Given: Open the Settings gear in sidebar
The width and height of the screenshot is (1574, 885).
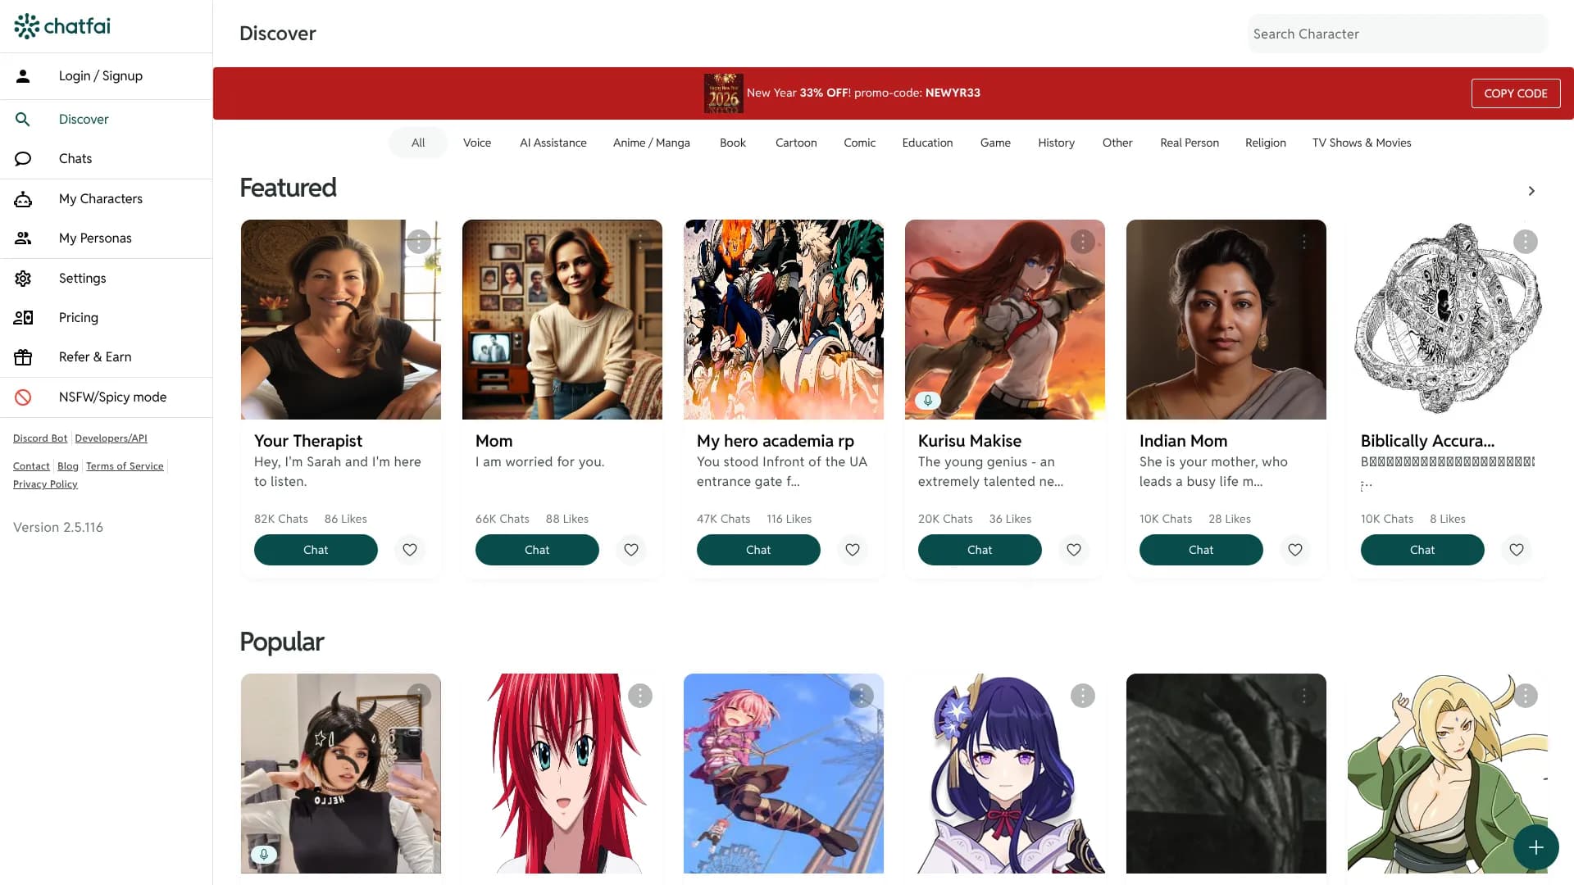Looking at the screenshot, I should 23,279.
